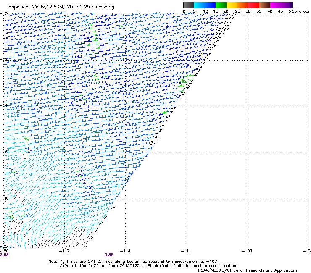Click the '35' legend scale label

(259, 11)
